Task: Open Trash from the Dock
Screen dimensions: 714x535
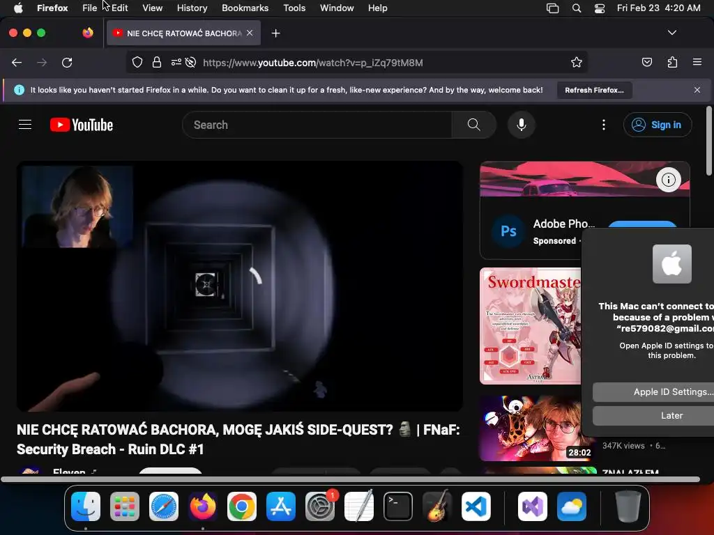Action: (628, 506)
